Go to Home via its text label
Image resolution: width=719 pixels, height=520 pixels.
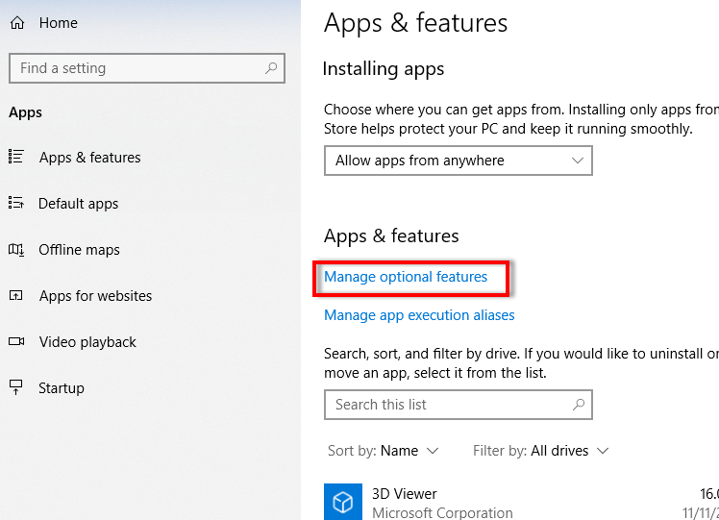(59, 23)
